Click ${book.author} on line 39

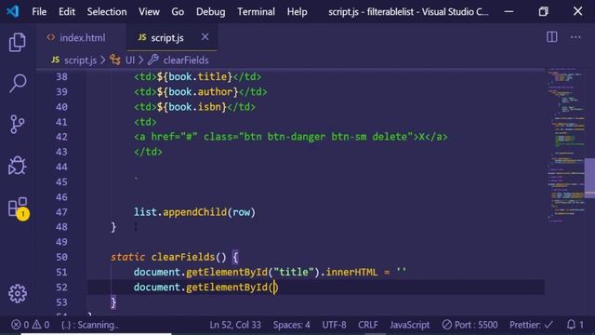tap(197, 91)
